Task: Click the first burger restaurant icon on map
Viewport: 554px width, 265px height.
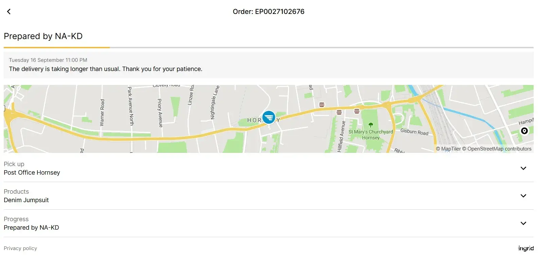Action: [x=322, y=104]
